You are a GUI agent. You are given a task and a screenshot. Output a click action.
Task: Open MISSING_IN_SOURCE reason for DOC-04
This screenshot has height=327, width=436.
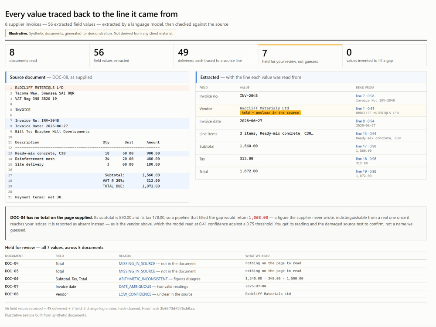pos(137,263)
